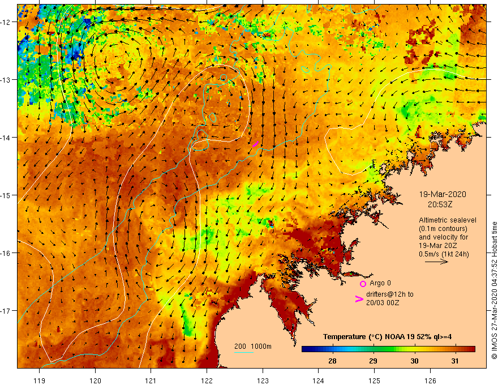Click the 'Argo 0' label
The width and height of the screenshot is (498, 385).
pos(380,283)
